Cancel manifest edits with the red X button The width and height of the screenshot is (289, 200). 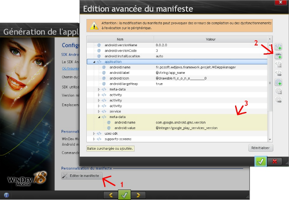(275, 161)
